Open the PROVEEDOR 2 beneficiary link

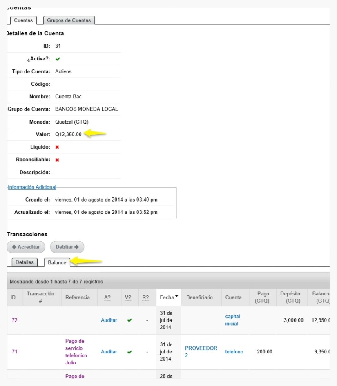(201, 352)
